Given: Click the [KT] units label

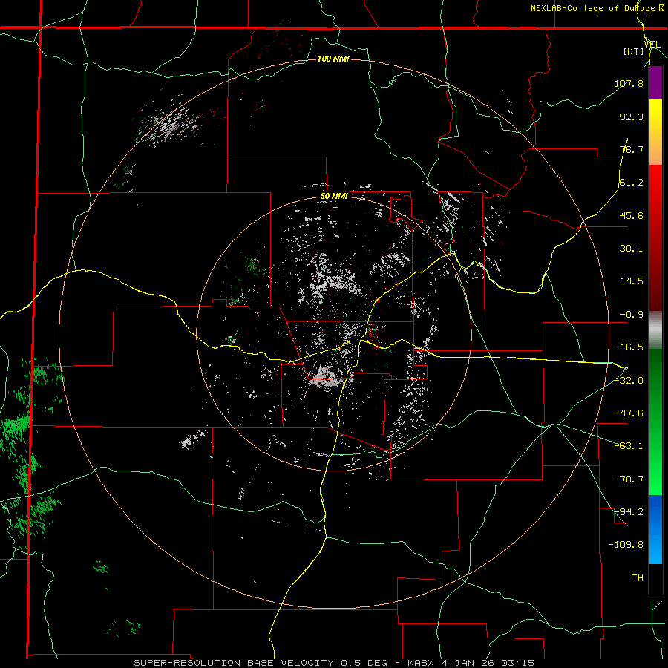Looking at the screenshot, I should tap(633, 52).
